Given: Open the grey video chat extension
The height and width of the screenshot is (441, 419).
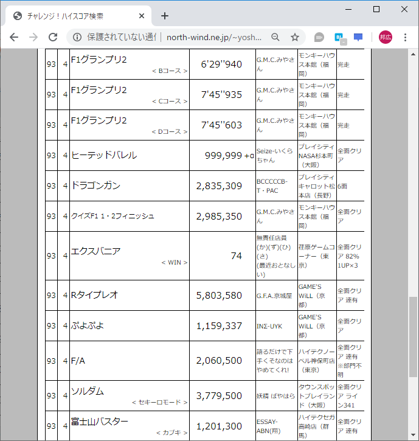Looking at the screenshot, I should pos(319,37).
